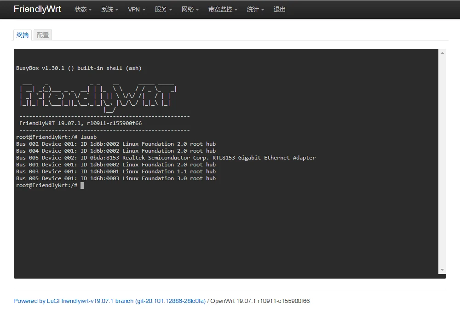The height and width of the screenshot is (331, 460).
Task: Click the 退出 logout link
Action: pyautogui.click(x=279, y=9)
